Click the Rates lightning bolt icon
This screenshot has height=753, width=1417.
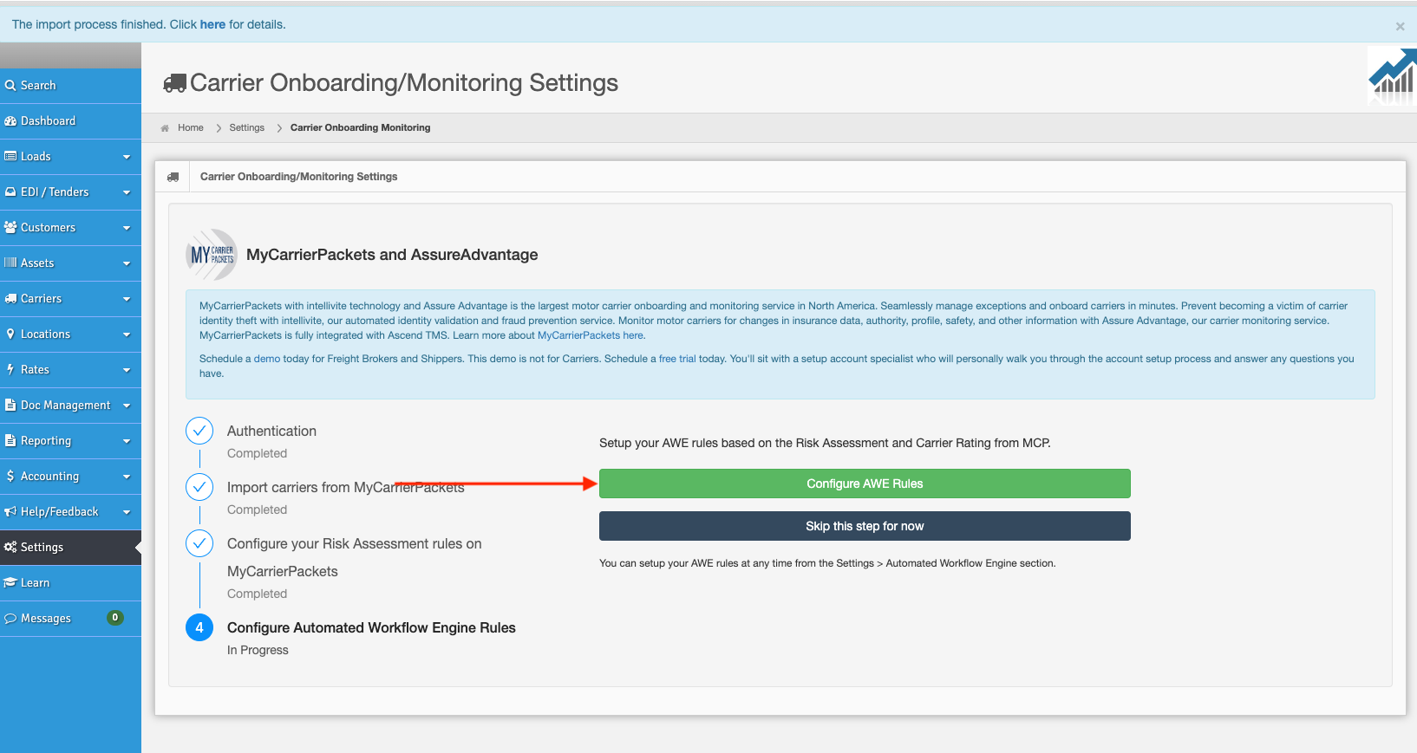[x=10, y=369]
